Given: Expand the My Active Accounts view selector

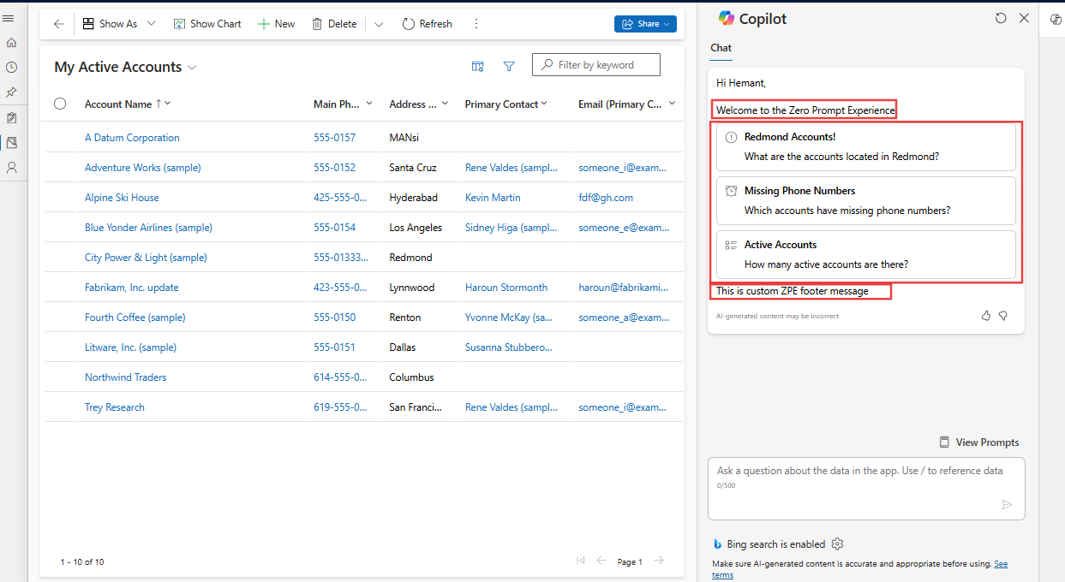Looking at the screenshot, I should point(193,67).
